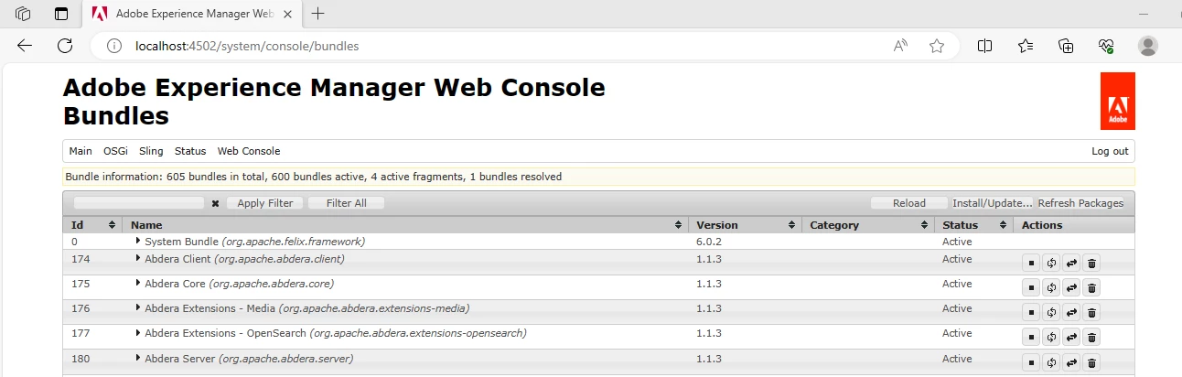Open the browser profile avatar
This screenshot has height=377, width=1182.
click(1147, 46)
